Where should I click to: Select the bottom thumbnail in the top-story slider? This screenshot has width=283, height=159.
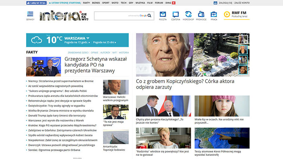click(x=243, y=70)
